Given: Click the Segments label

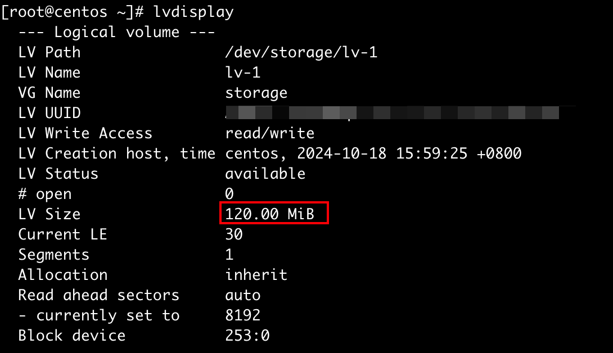Looking at the screenshot, I should pos(53,255).
